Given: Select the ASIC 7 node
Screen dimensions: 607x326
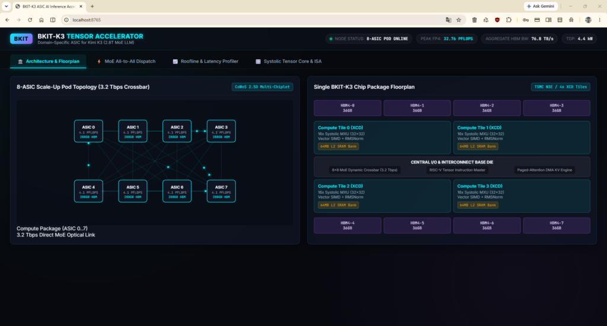Looking at the screenshot, I should click(x=221, y=191).
